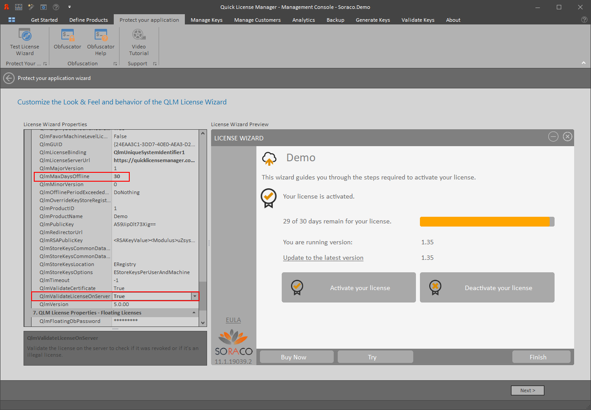Collapse the ribbon with the chevron

584,64
